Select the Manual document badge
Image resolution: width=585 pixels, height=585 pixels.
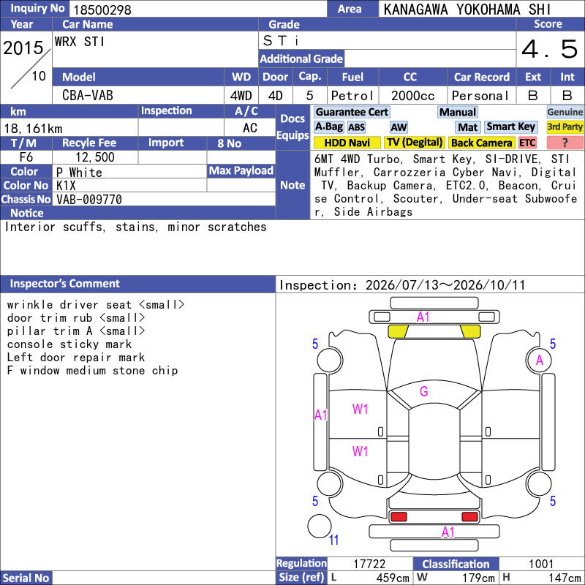click(458, 113)
